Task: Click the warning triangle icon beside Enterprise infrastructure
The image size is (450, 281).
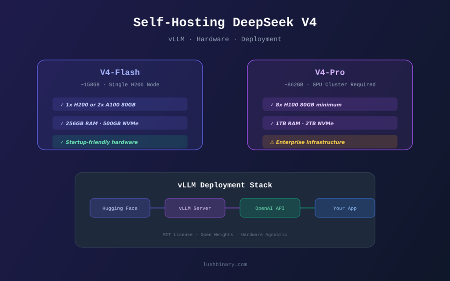Action: (272, 142)
